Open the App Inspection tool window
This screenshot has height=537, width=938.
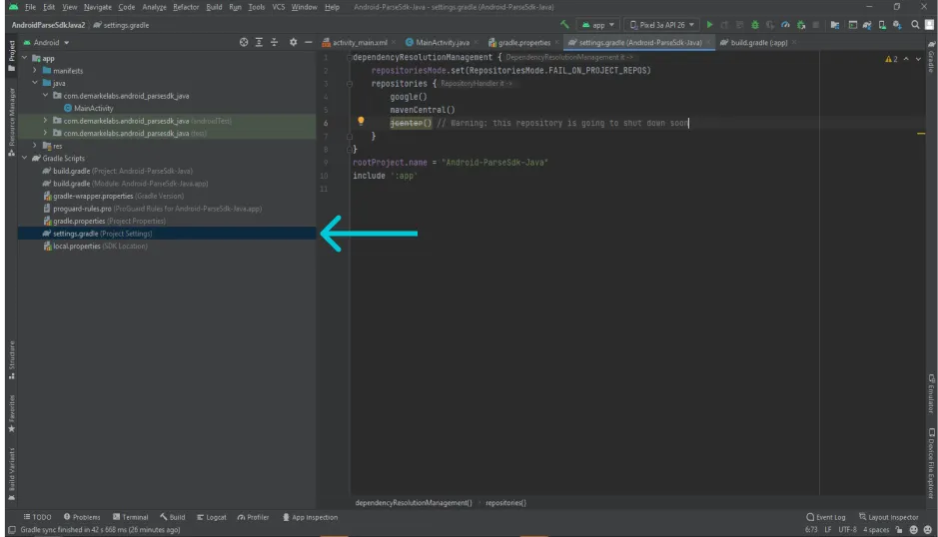(310, 517)
